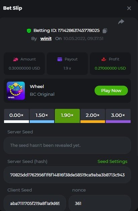
Task: Click the green verified shield icon
Action: pos(29,31)
